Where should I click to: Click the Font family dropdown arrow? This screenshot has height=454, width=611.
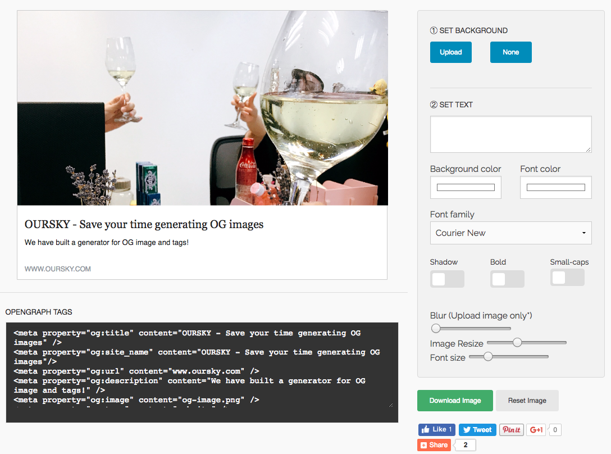tap(583, 233)
